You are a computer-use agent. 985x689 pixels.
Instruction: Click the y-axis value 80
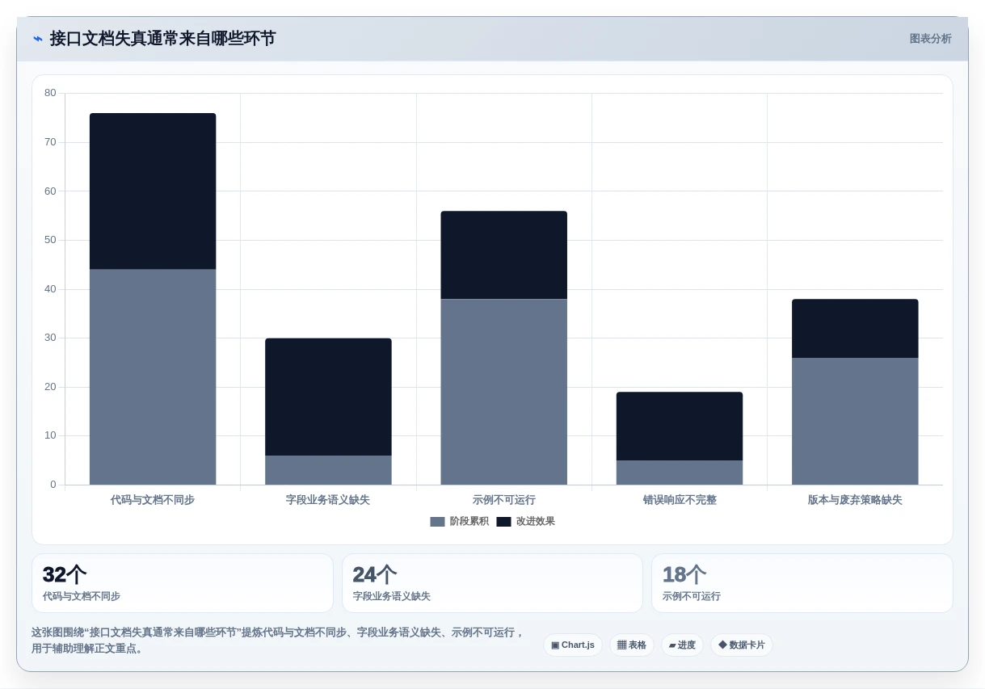coord(50,93)
